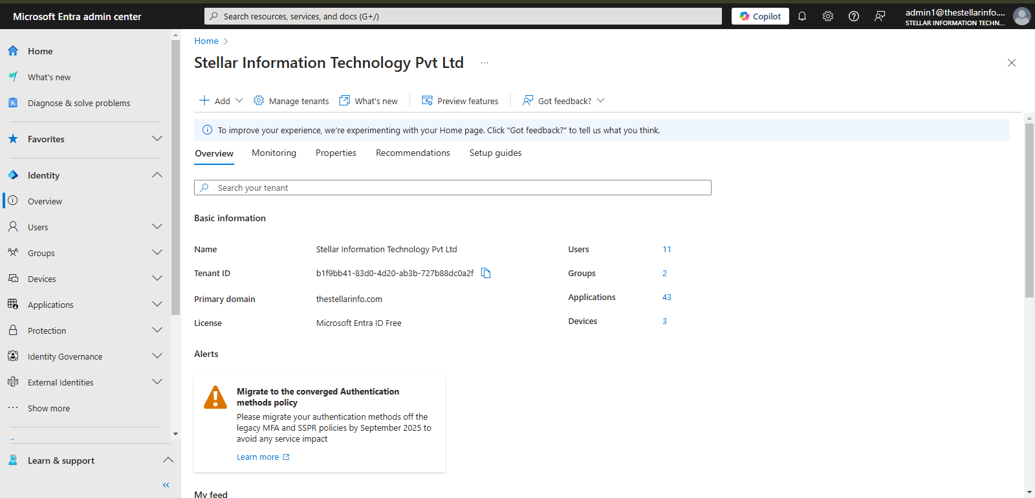
Task: Click the main page vertical scrollbar
Action: tap(1029, 210)
